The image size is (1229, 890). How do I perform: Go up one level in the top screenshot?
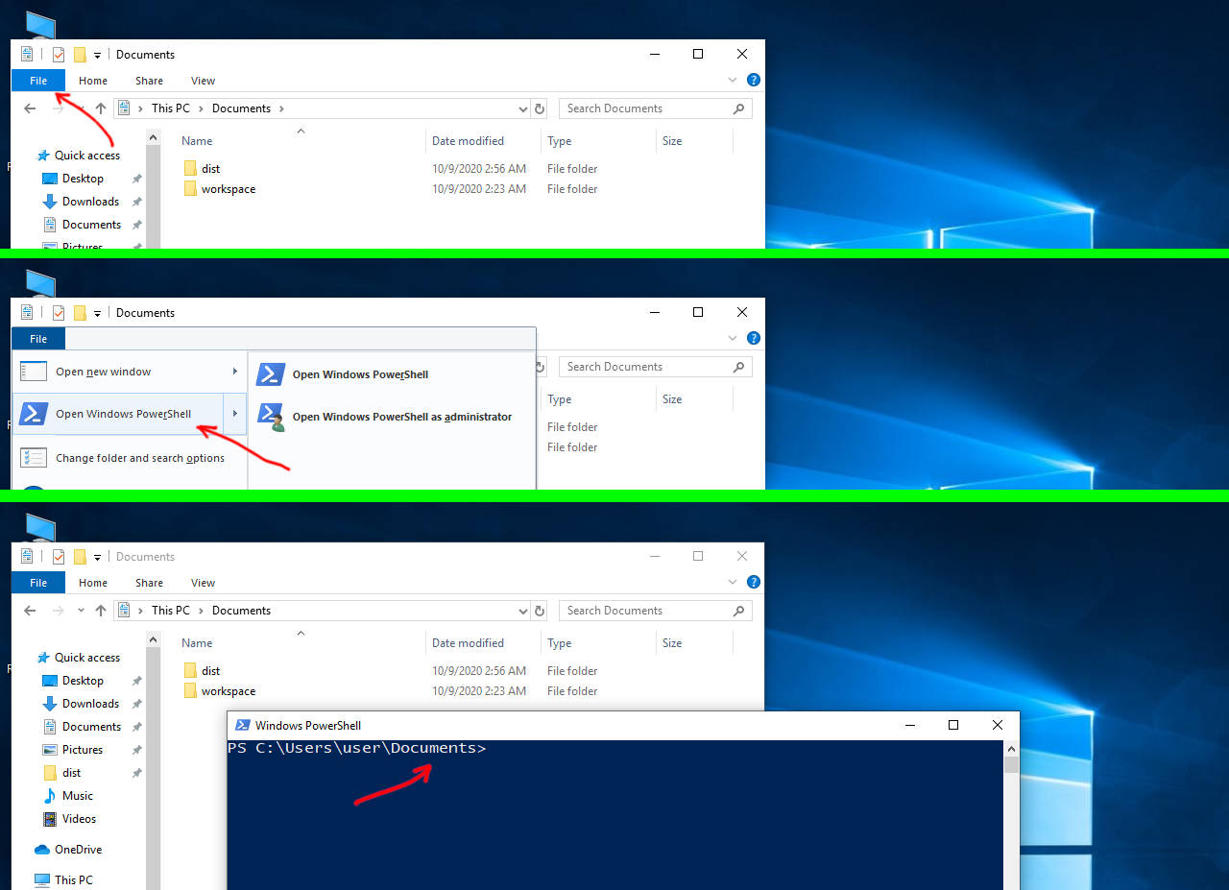[100, 108]
